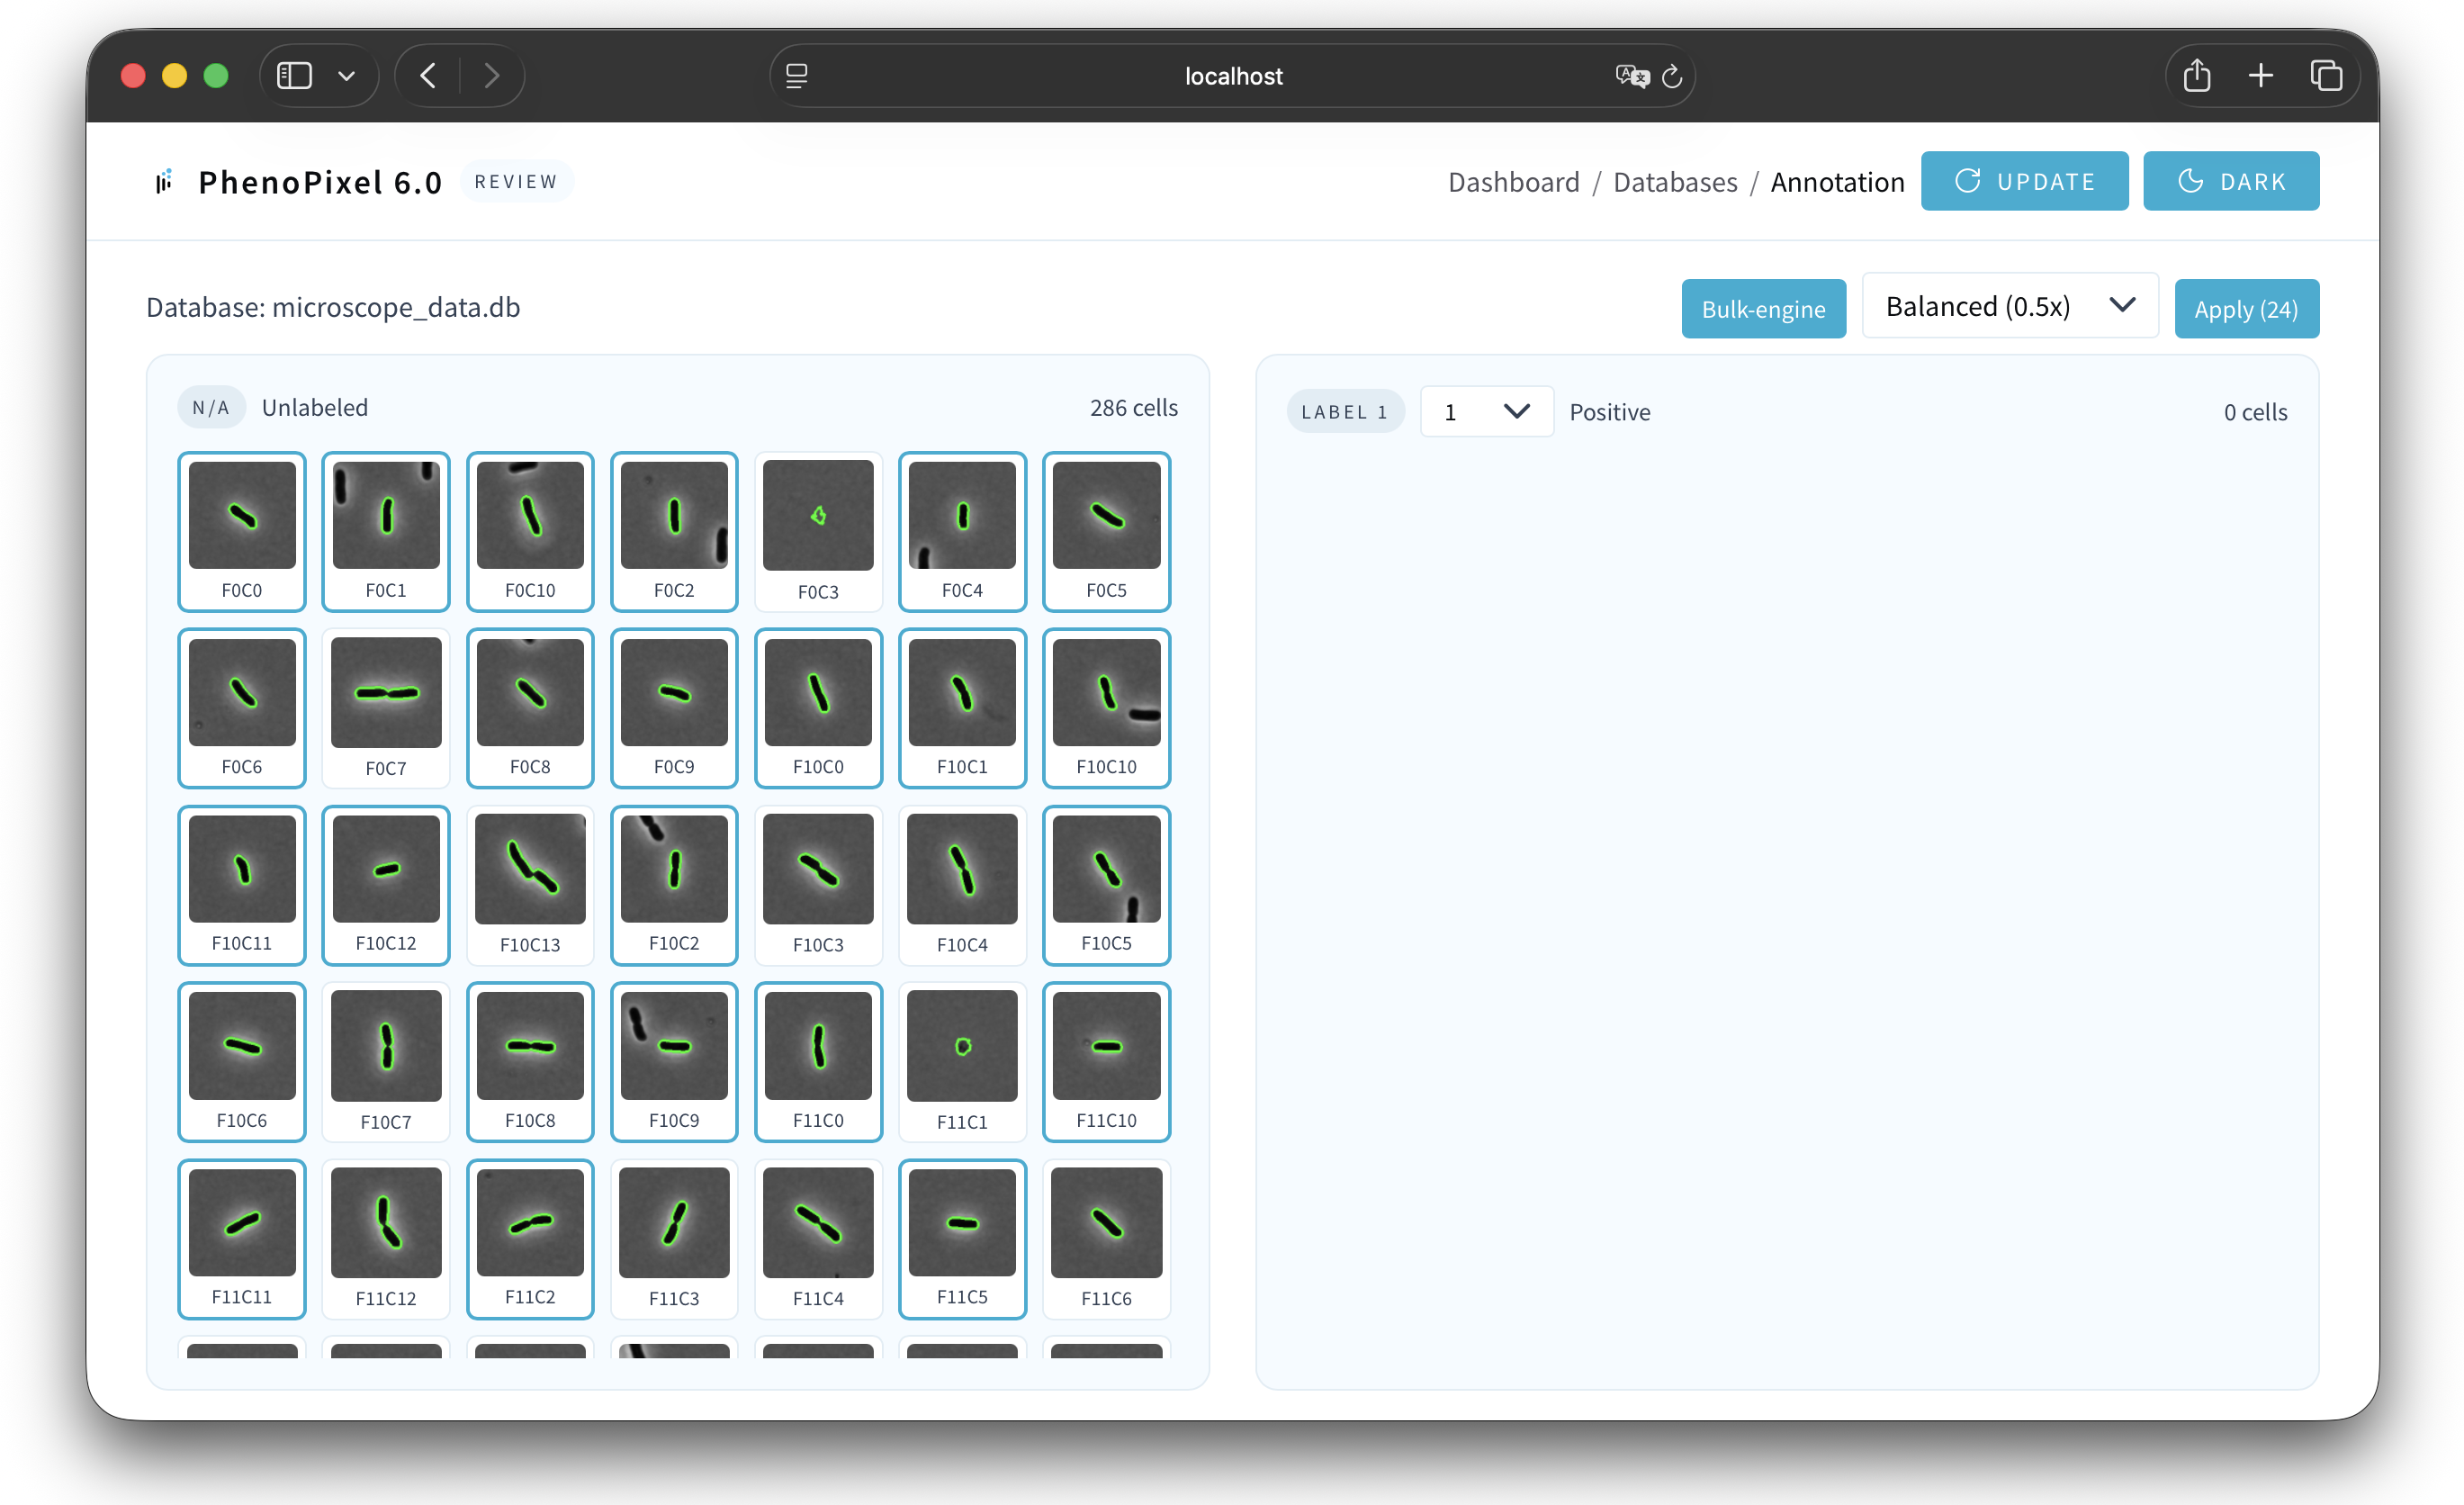Click the UPDATE button

(2024, 181)
